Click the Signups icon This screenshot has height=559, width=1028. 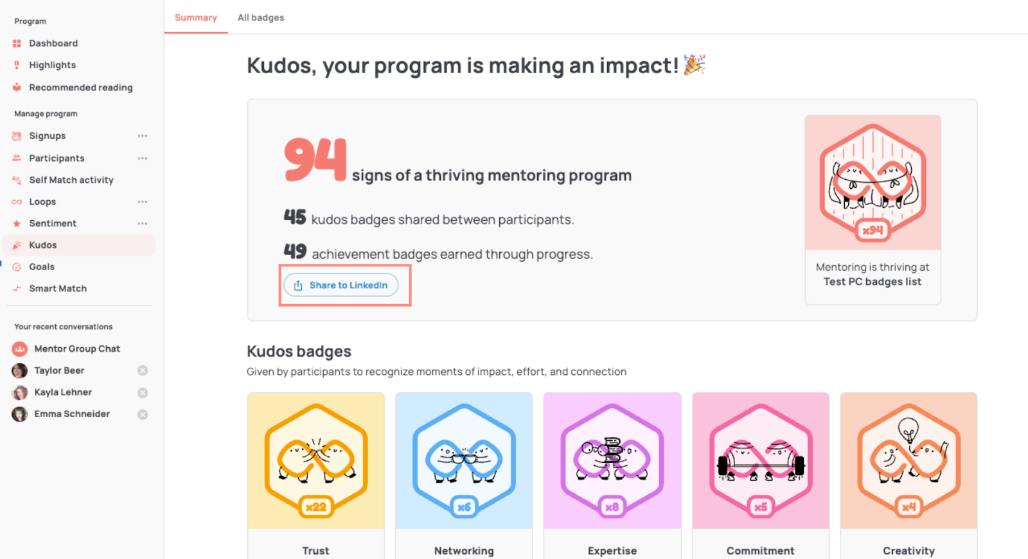tap(16, 135)
